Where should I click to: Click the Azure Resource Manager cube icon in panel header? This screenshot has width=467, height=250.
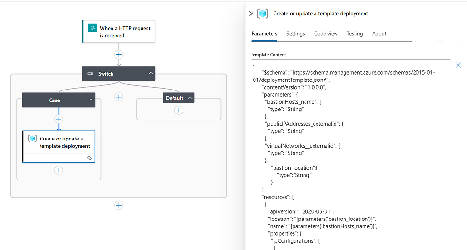coord(263,13)
